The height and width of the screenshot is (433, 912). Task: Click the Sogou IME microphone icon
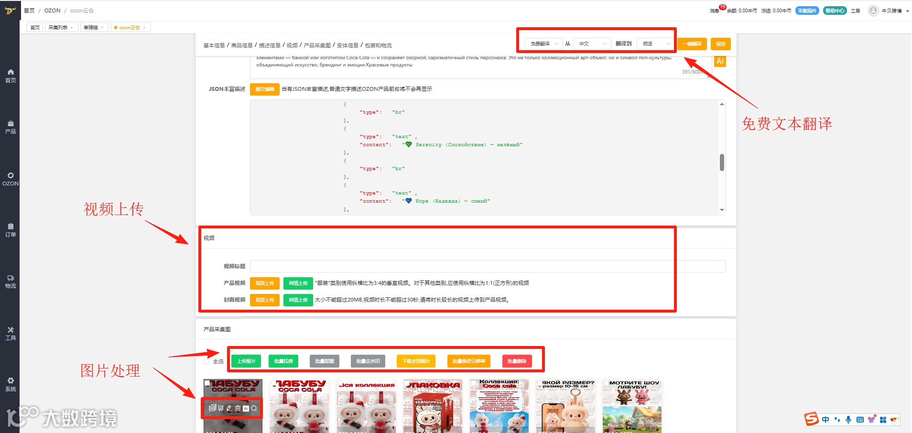coord(848,420)
